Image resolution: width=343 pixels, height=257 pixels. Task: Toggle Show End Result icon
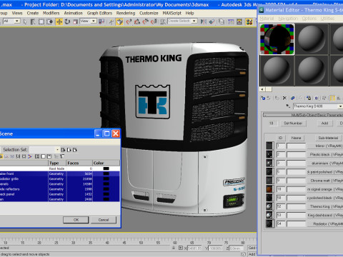[332, 98]
